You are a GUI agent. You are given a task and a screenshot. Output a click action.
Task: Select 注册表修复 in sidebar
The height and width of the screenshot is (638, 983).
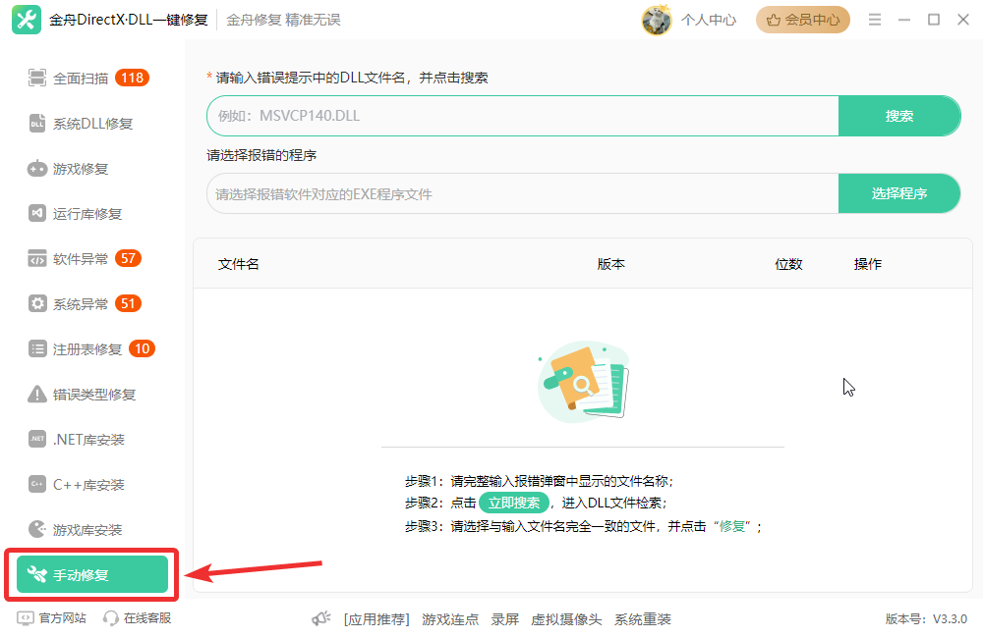[x=87, y=348]
